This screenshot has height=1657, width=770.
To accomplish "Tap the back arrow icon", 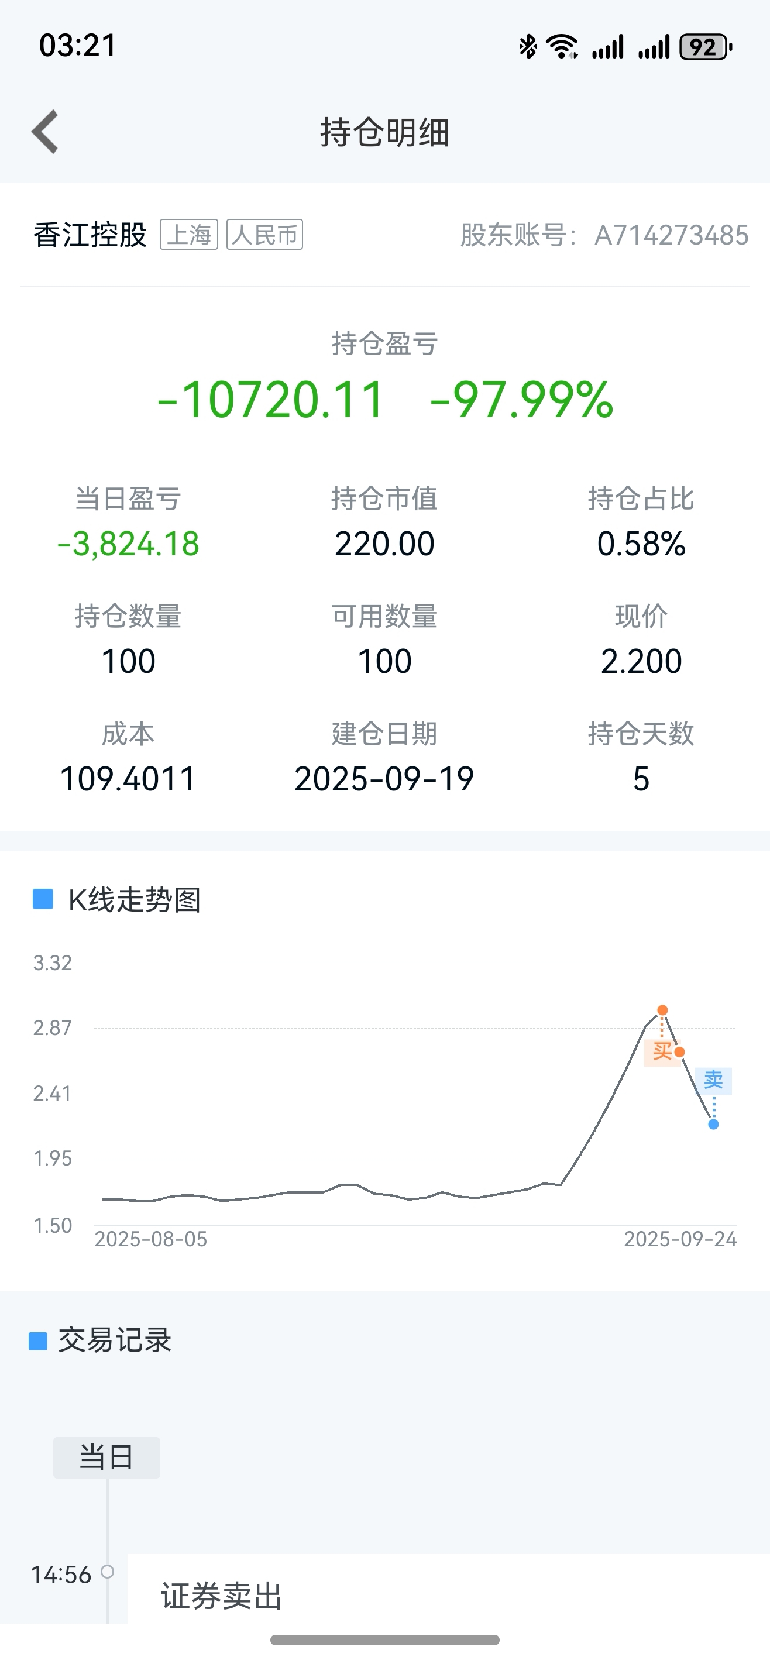I will point(45,132).
